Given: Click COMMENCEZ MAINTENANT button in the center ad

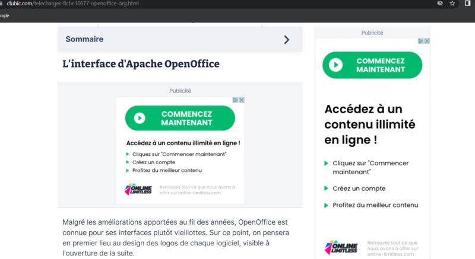Looking at the screenshot, I should point(180,118).
